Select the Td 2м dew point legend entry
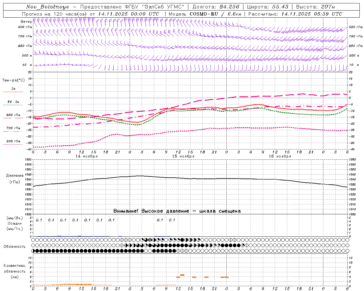Image resolution: width=364 pixels, height=291 pixels. point(13,102)
